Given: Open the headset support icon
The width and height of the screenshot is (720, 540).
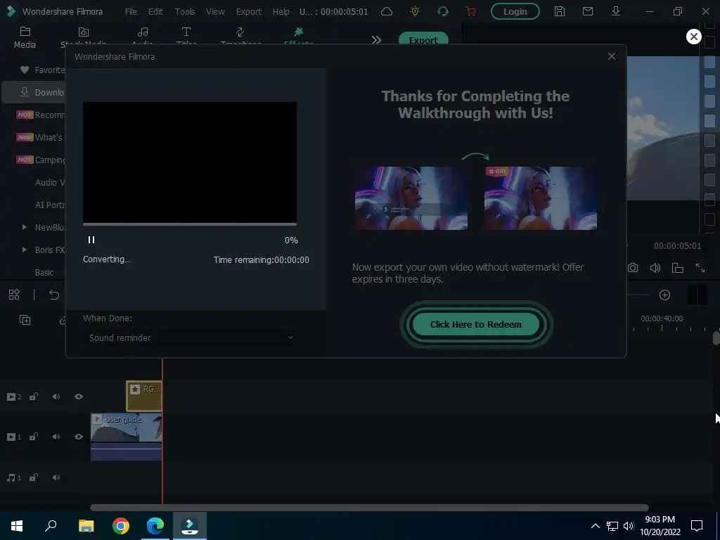Looking at the screenshot, I should point(443,11).
